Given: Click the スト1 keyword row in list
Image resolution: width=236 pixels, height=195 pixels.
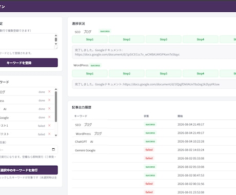Looking at the screenshot, I should point(27,126).
